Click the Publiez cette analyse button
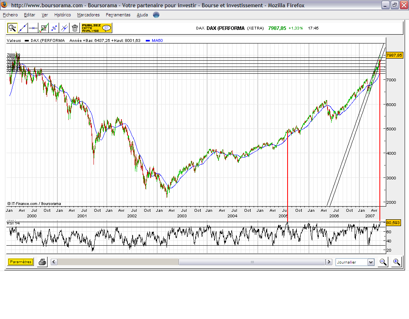The height and width of the screenshot is (319, 409). tap(97, 28)
